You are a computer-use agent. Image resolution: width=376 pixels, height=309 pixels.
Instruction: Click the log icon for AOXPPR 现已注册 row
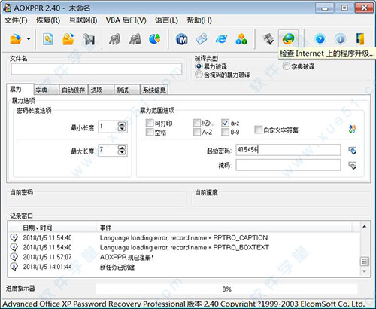pos(14,257)
